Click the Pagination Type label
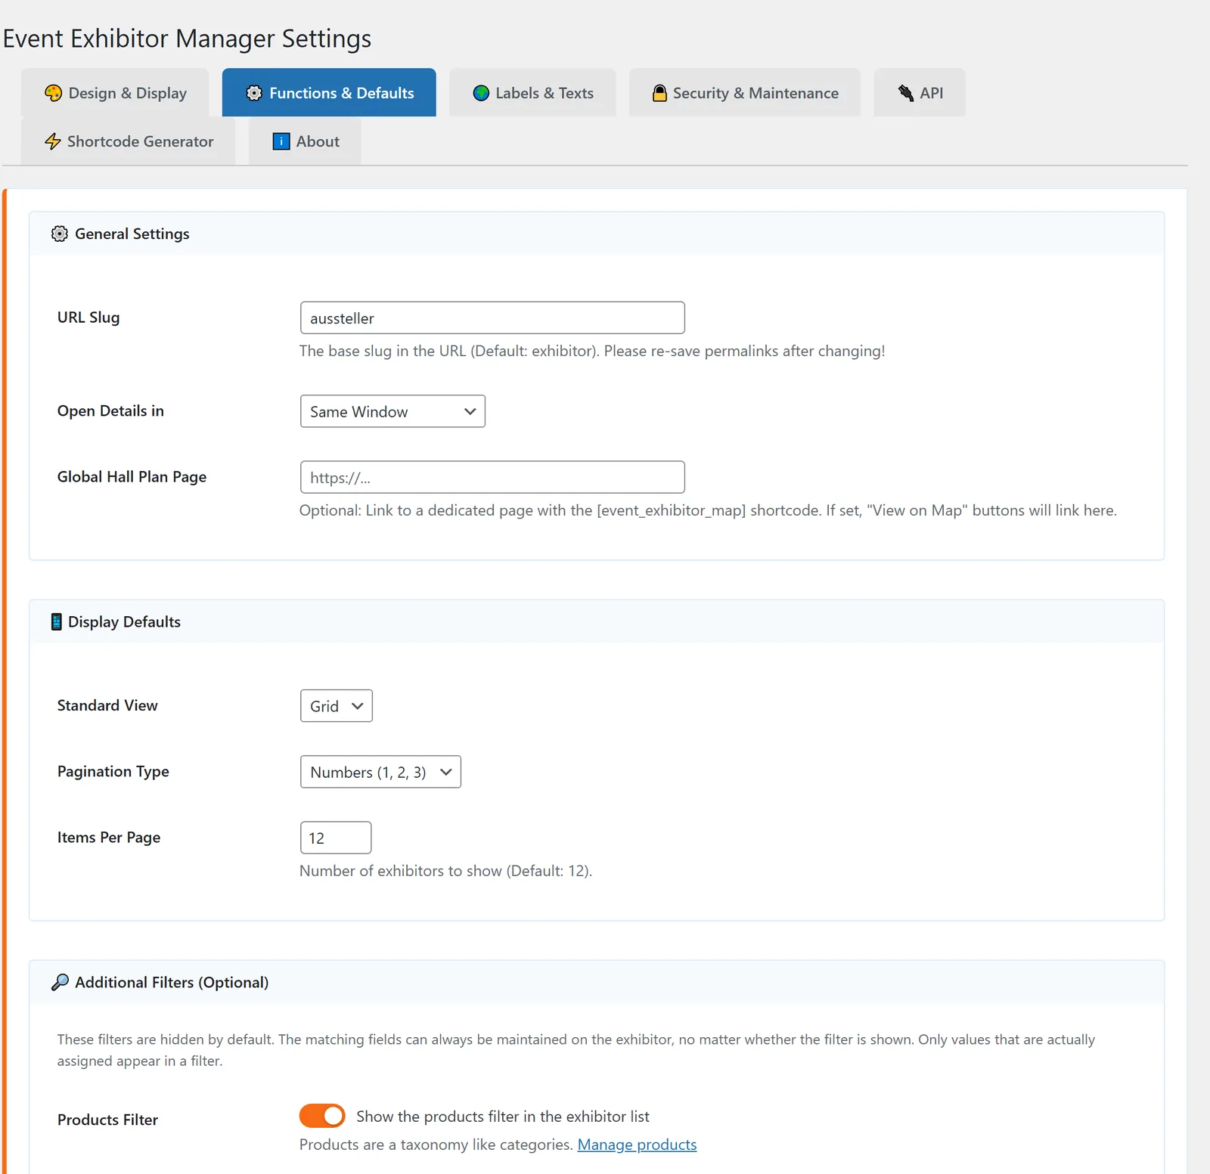The width and height of the screenshot is (1210, 1174). 113,771
